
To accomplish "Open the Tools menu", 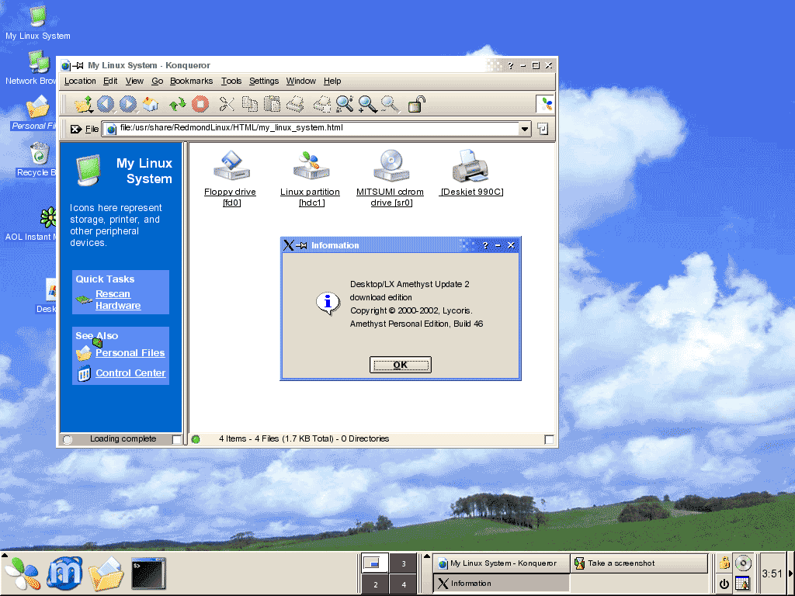I will coord(231,81).
